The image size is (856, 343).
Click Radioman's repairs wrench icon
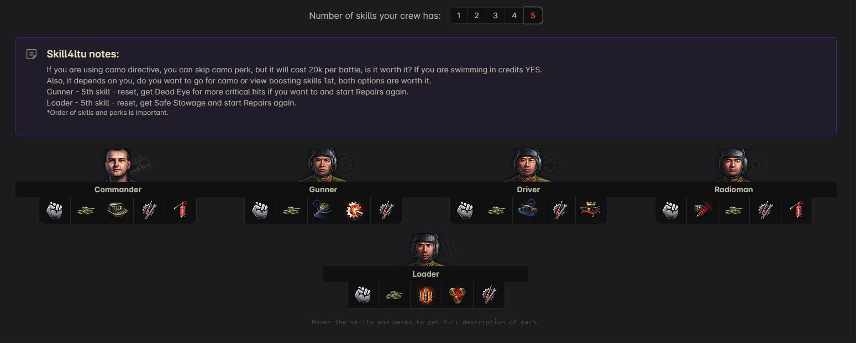pos(765,210)
